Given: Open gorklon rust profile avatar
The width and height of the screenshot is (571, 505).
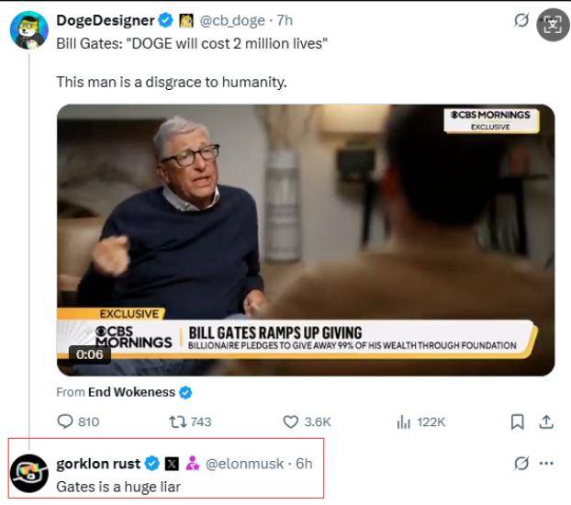Looking at the screenshot, I should [29, 473].
